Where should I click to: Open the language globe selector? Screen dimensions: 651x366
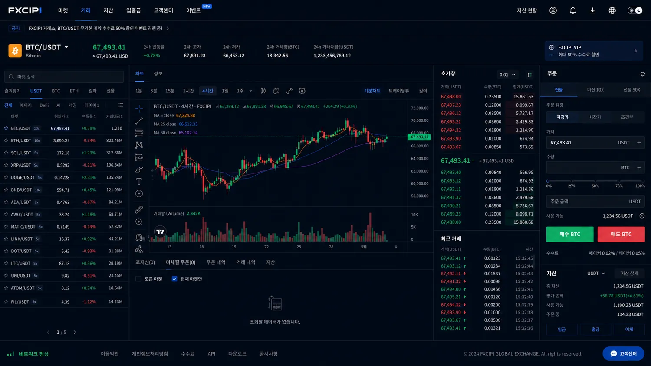612,10
